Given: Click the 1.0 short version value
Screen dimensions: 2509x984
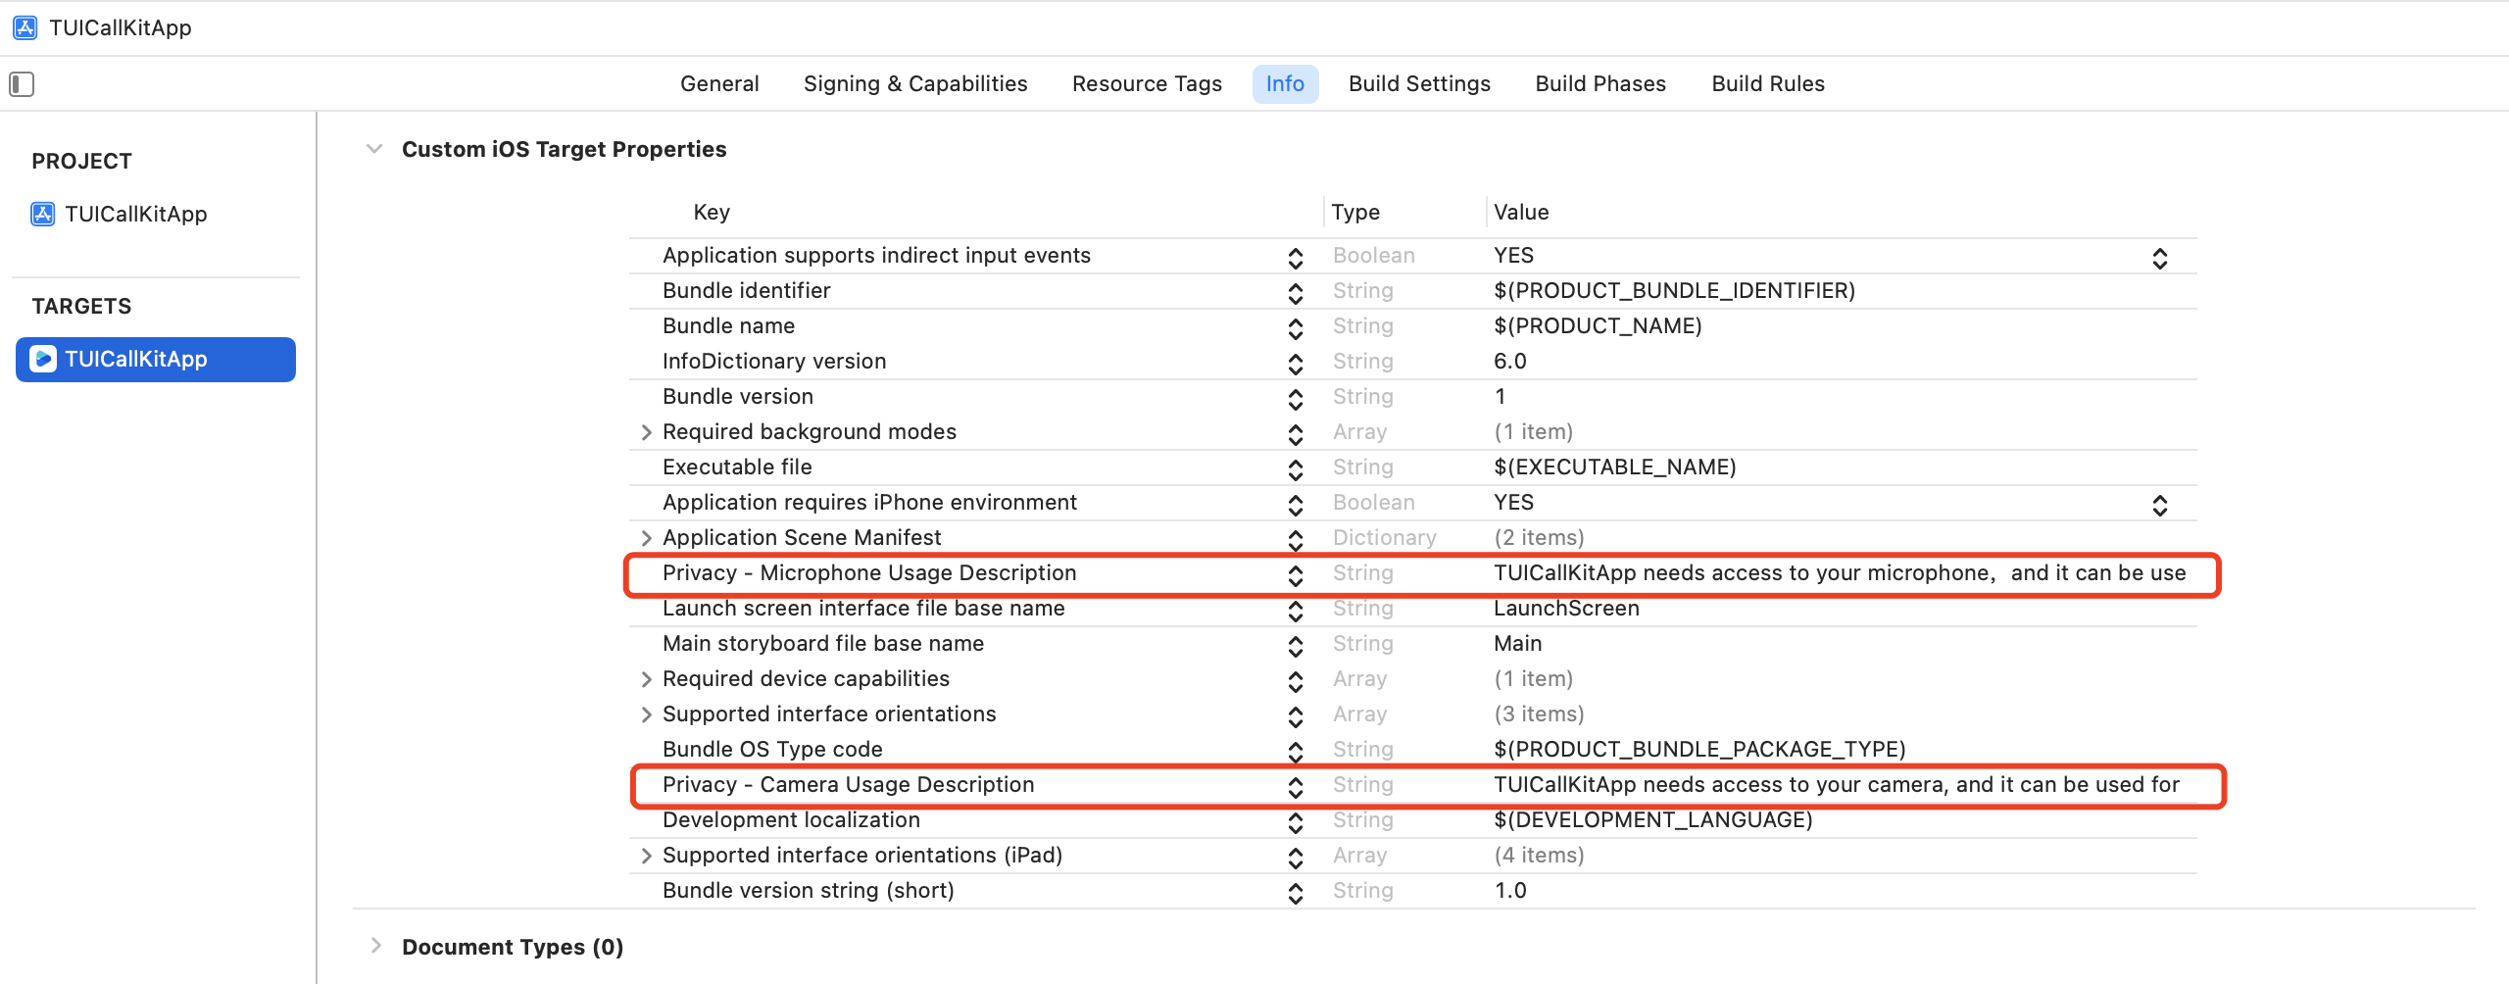Looking at the screenshot, I should pos(1510,891).
